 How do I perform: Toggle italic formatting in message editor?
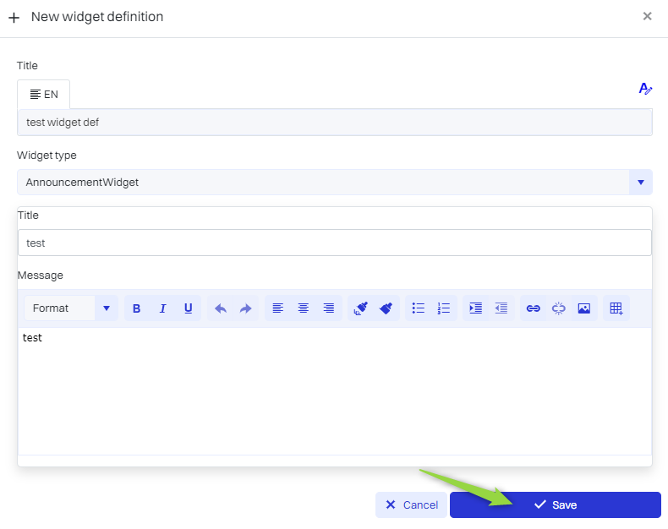click(162, 308)
